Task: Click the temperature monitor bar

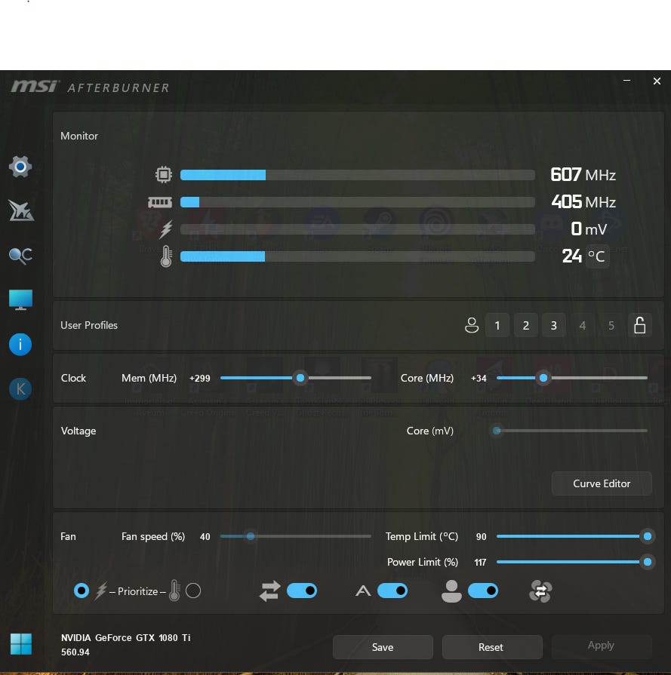Action: [x=357, y=256]
